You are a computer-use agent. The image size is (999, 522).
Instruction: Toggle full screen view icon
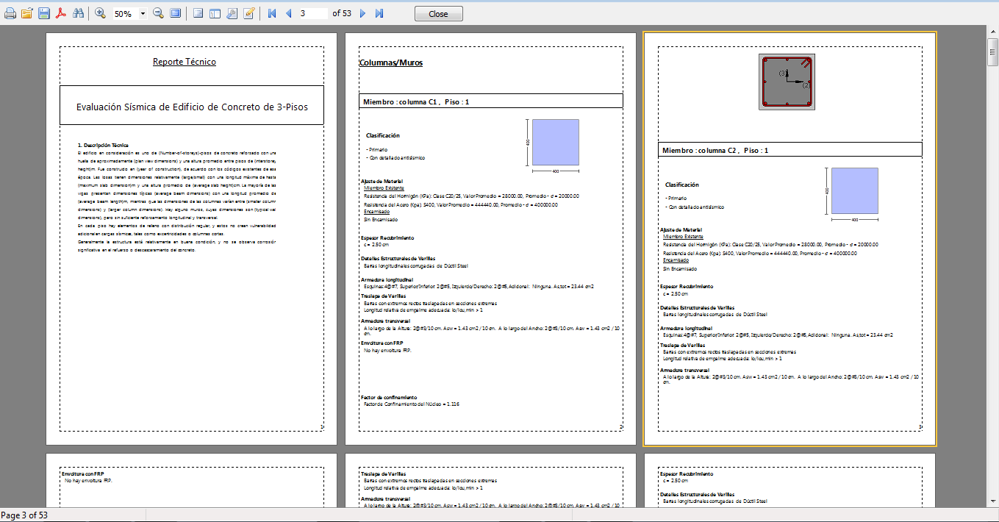(175, 13)
